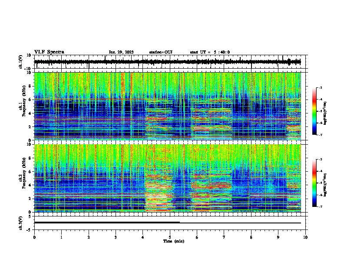Click time-axis tick label '5'
The height and width of the screenshot is (266, 344).
tap(170, 237)
